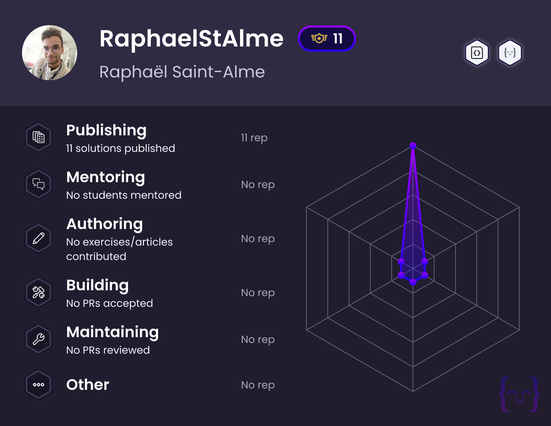Click the second hexagon badge with smiling braces

tap(510, 53)
